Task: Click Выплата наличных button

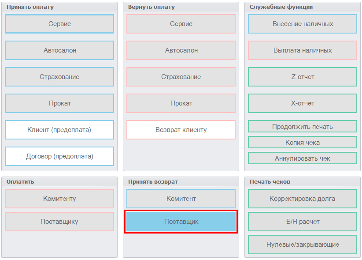Action: coord(303,50)
